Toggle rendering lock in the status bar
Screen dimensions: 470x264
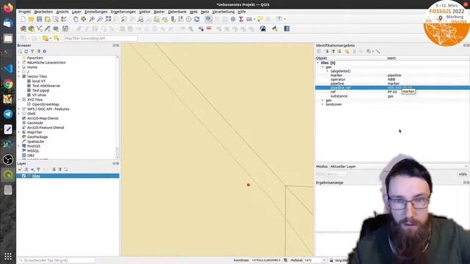(331, 260)
